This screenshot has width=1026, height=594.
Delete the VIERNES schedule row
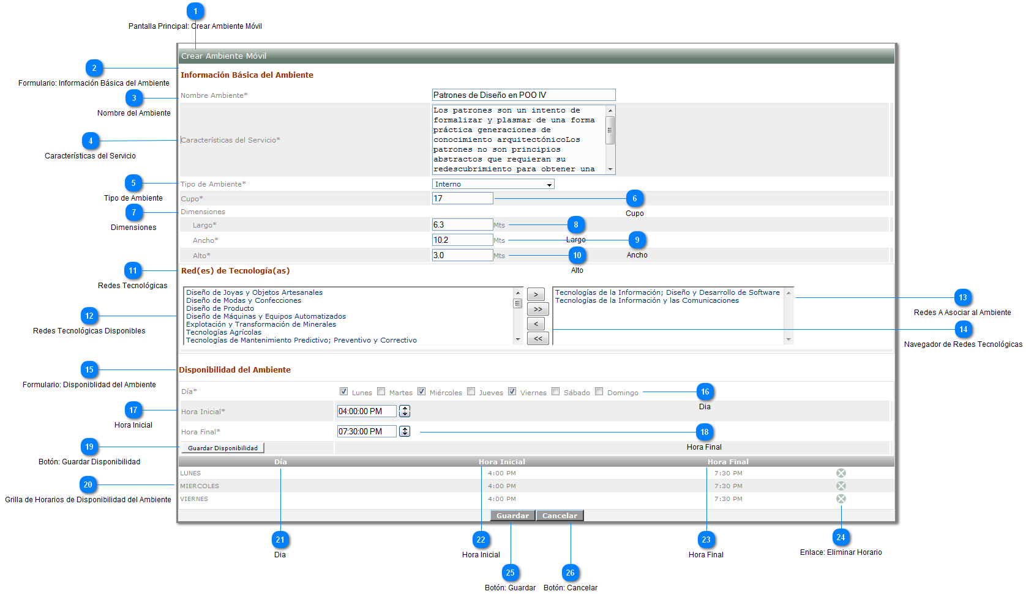coord(841,499)
